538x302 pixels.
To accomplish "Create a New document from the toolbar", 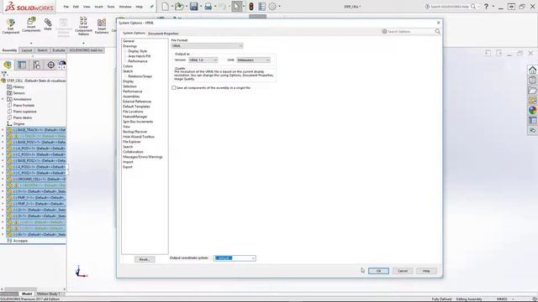I will pyautogui.click(x=166, y=7).
